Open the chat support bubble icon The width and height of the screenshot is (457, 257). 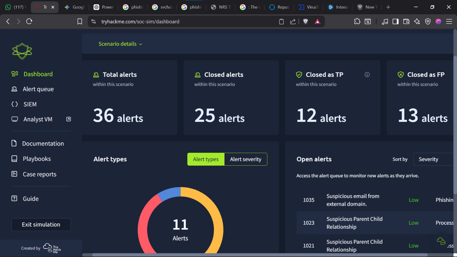pyautogui.click(x=441, y=241)
